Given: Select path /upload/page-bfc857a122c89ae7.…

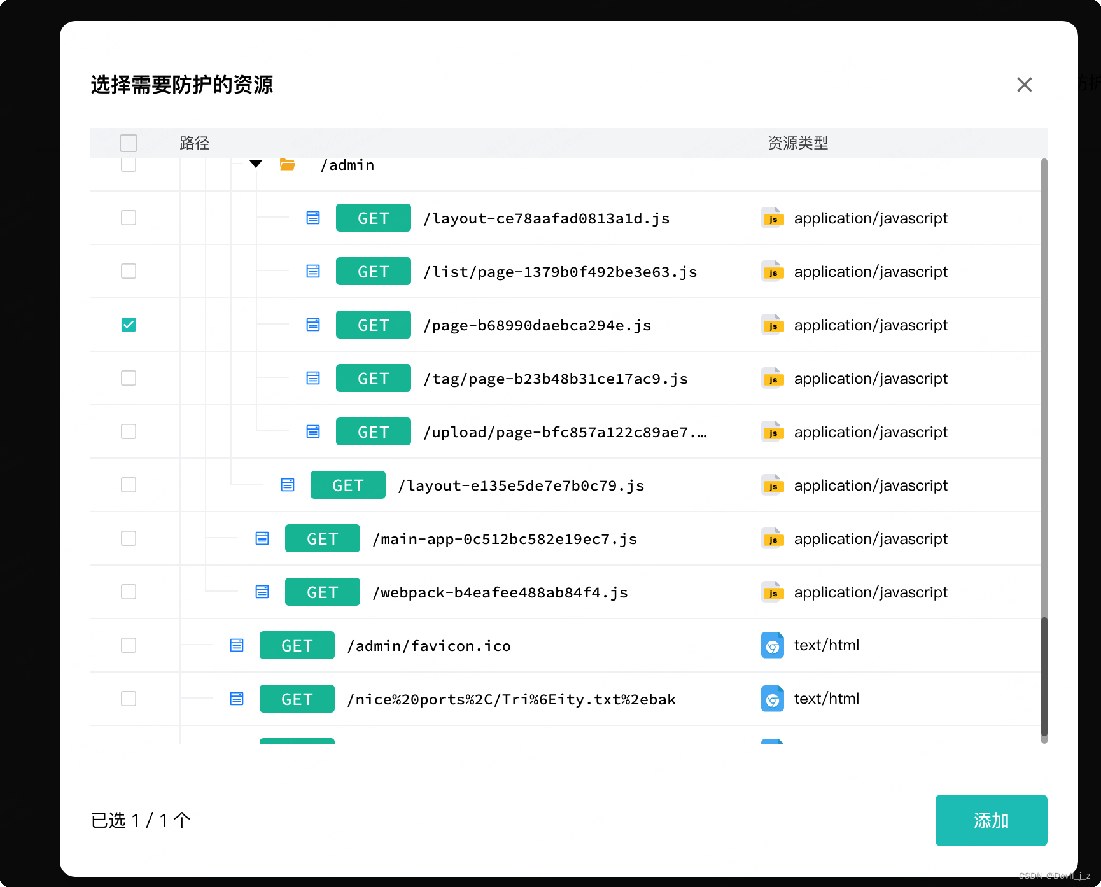Looking at the screenshot, I should tap(565, 432).
